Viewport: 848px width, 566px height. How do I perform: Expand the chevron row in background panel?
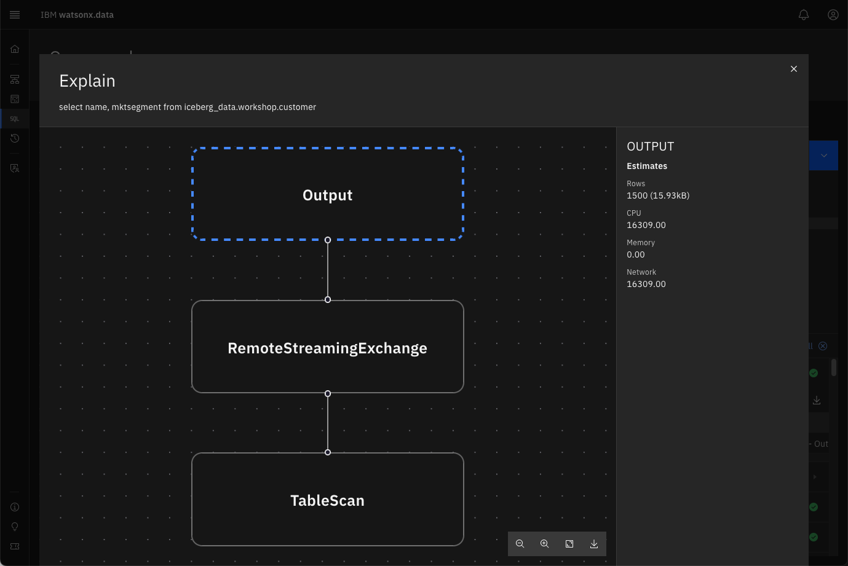click(x=815, y=477)
